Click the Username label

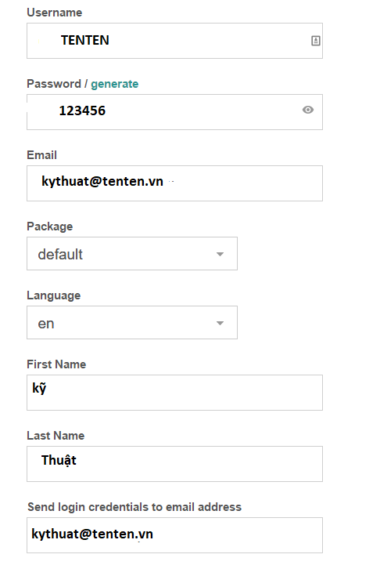click(55, 13)
